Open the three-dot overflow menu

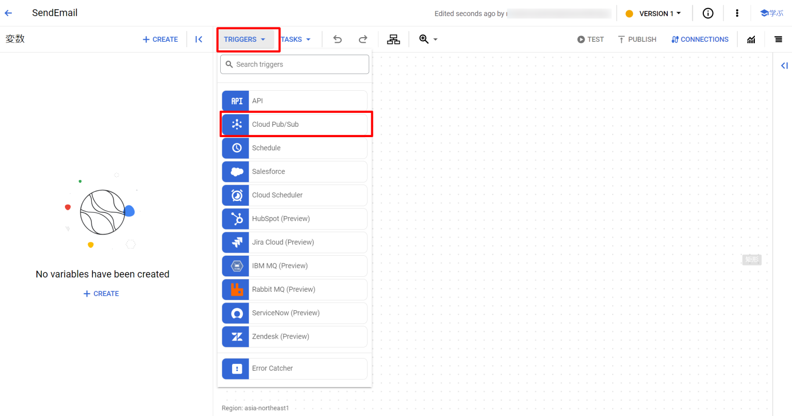[x=737, y=13]
